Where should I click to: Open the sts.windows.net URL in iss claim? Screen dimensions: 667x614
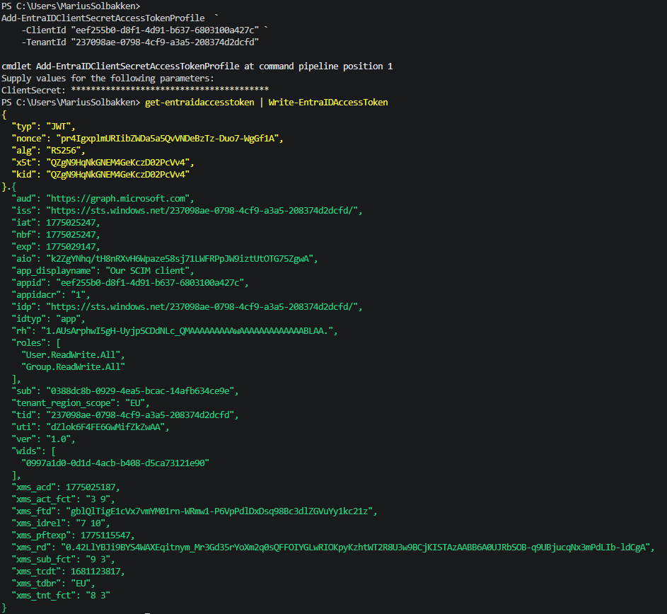click(204, 210)
